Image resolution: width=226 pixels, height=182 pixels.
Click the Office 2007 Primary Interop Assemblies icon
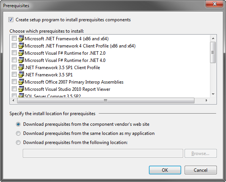click(x=21, y=82)
